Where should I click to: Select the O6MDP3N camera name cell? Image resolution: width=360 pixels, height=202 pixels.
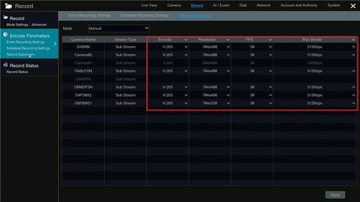(x=83, y=87)
